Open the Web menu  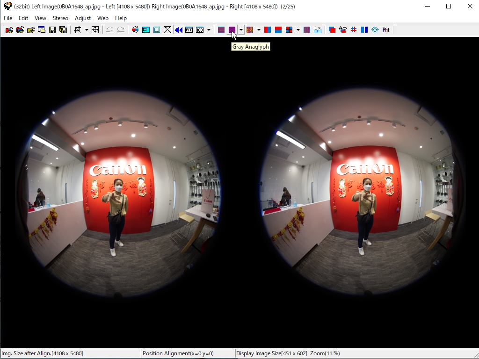click(x=103, y=18)
